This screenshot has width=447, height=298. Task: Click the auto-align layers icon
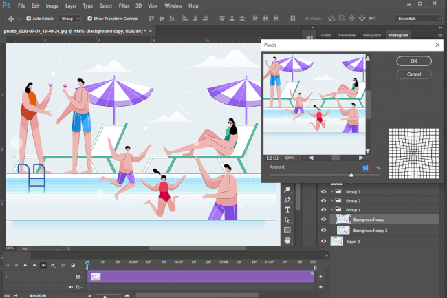(293, 19)
